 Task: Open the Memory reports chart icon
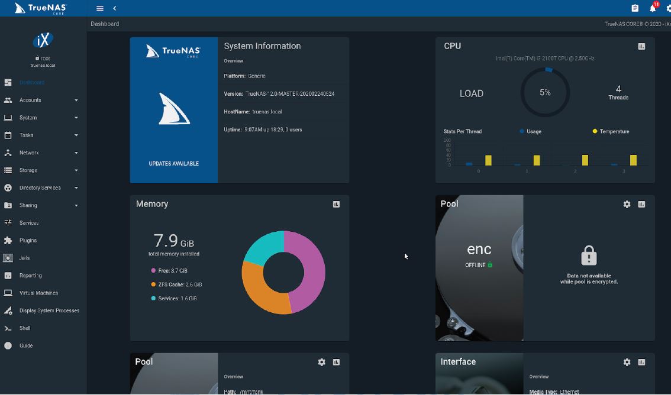pyautogui.click(x=336, y=205)
